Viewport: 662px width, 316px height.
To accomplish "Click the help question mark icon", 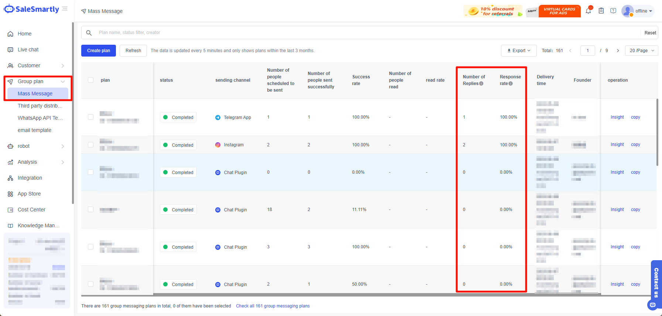I will (613, 11).
